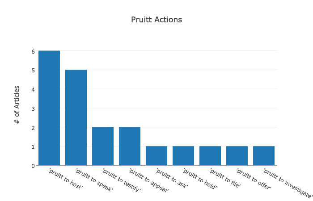Click the '# of Articles' axis title
Screen dimensions: 313x201
(x=17, y=105)
